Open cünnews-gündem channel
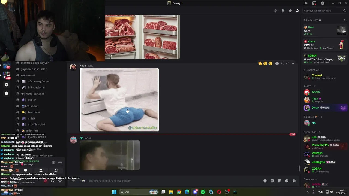The width and height of the screenshot is (349, 196). coord(40,81)
